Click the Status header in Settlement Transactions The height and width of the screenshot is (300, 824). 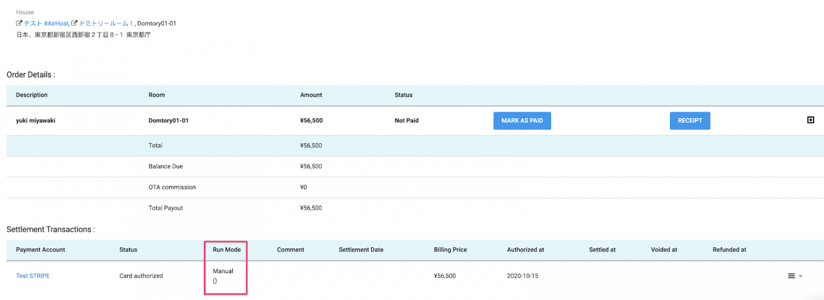click(x=128, y=250)
